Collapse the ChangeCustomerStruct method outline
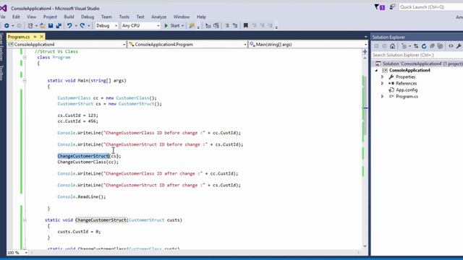463x260 pixels. (25, 220)
